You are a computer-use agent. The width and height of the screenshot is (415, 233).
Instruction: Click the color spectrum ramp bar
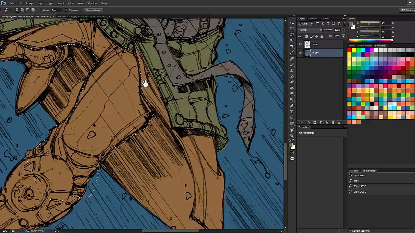370,41
